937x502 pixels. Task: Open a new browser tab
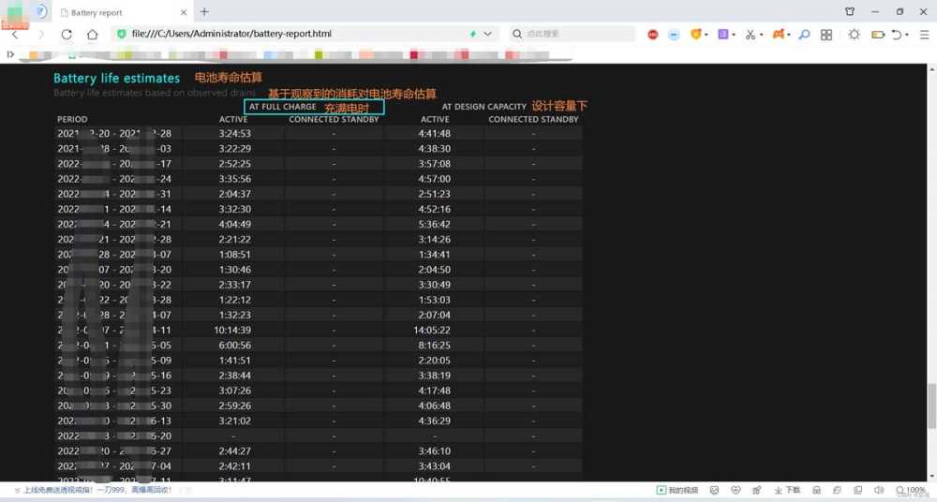[x=204, y=12]
